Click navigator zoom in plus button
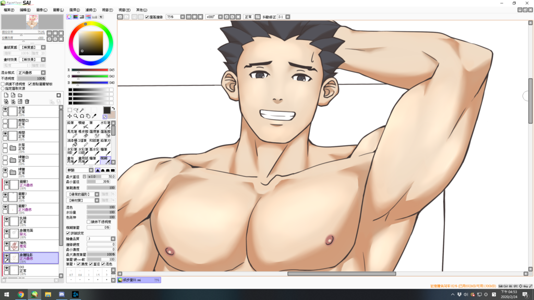 [55, 33]
